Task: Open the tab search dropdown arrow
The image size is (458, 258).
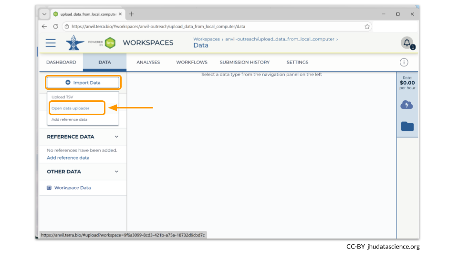Action: tap(44, 14)
